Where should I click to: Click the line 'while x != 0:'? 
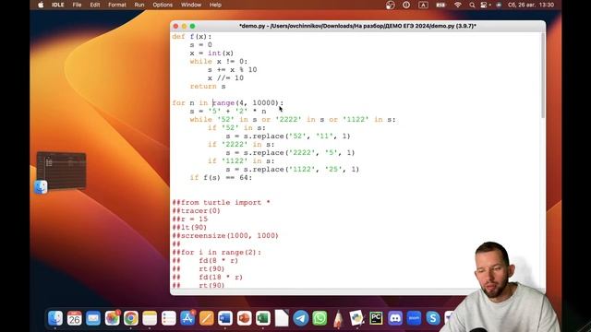[x=219, y=62]
